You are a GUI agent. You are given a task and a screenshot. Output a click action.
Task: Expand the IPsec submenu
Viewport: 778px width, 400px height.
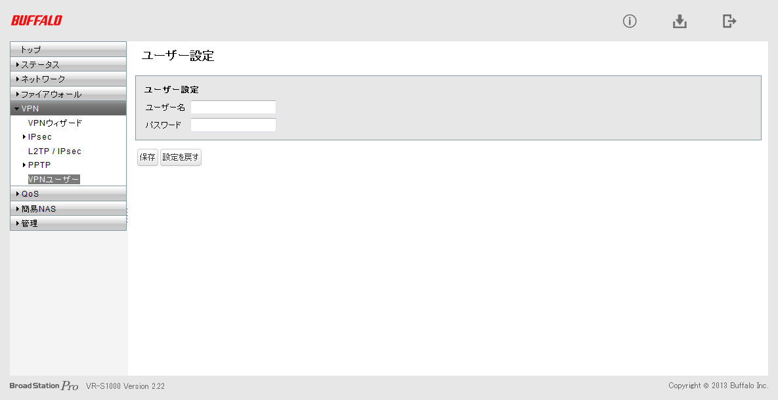pos(39,137)
